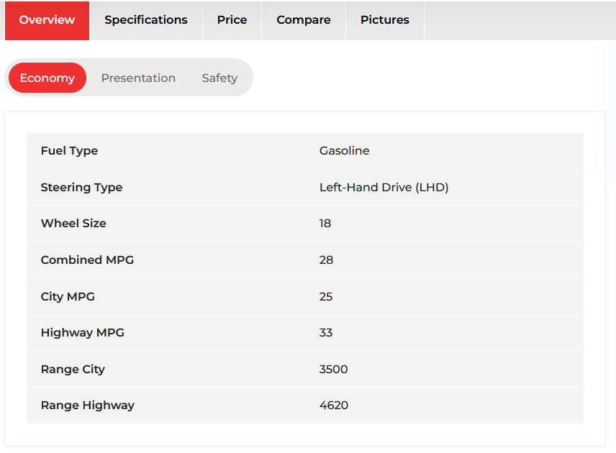Select the Steering Type row

[x=305, y=187]
